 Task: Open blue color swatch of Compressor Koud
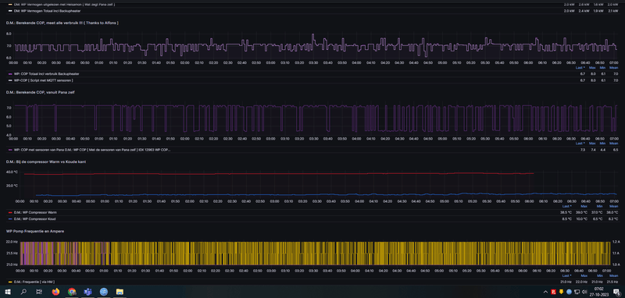[10, 219]
